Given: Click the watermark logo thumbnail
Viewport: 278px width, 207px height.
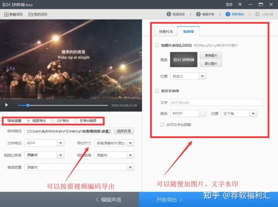Looking at the screenshot, I should coord(183,59).
